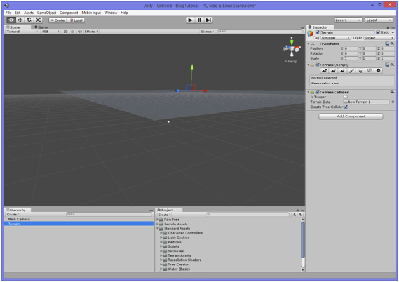Select the Move (translate) tool
This screenshot has width=399, height=282.
pyautogui.click(x=20, y=20)
